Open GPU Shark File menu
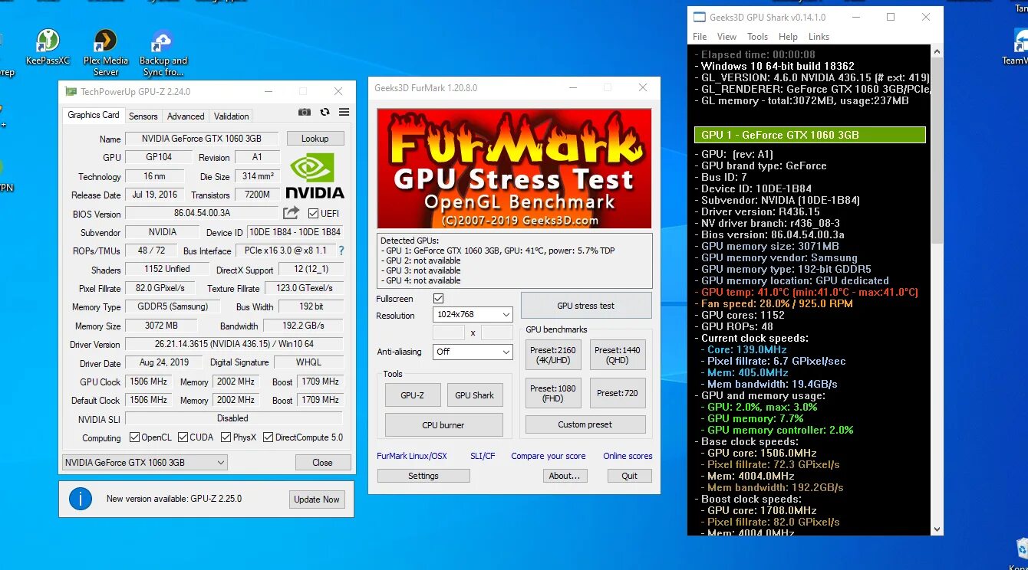Viewport: 1028px width, 570px height. tap(700, 37)
